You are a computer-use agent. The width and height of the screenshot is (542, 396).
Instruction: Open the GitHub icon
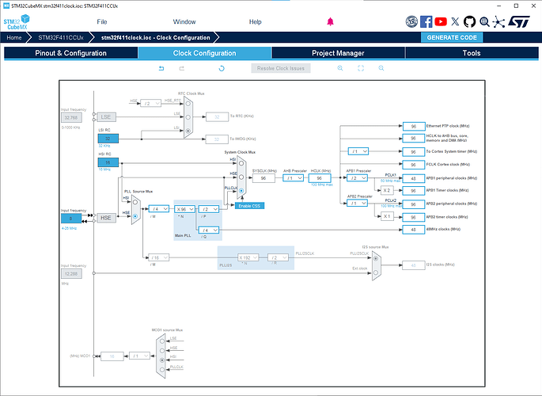click(469, 22)
